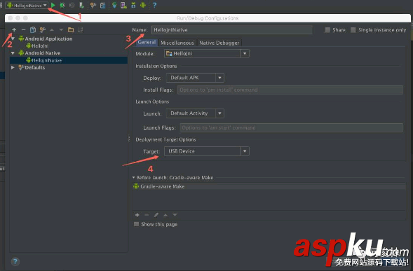Add new configuration with plus icon

point(14,29)
